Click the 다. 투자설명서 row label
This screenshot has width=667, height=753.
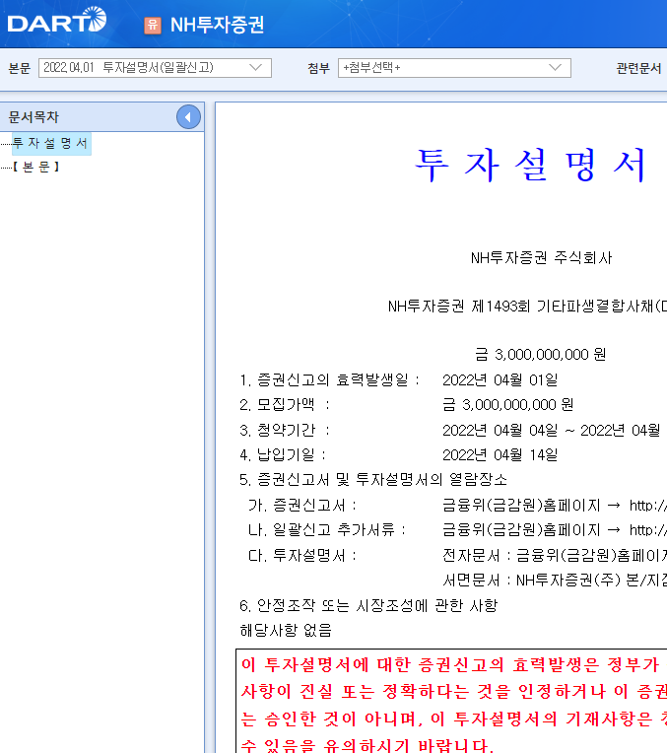tap(302, 556)
